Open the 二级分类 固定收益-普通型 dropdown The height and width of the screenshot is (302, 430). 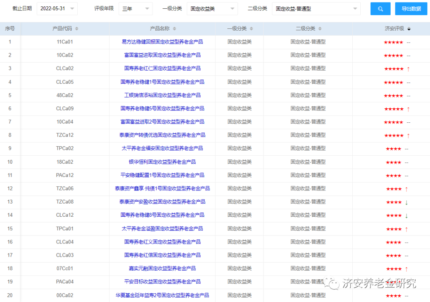pos(316,9)
